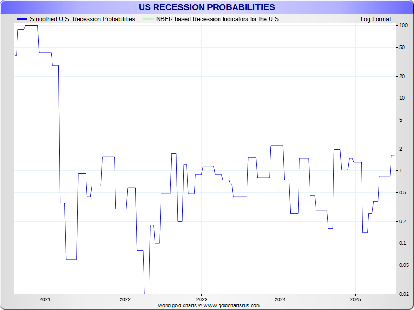Screen dimensions: 414x310
Task: Click the 2025 x-axis label
Action: 355,300
